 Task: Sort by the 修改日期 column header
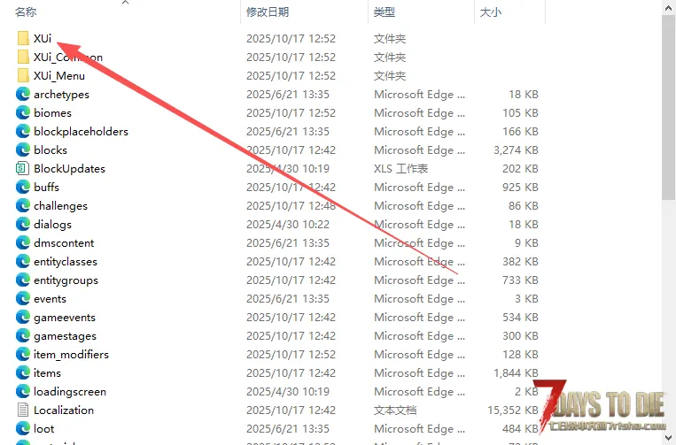[x=268, y=12]
